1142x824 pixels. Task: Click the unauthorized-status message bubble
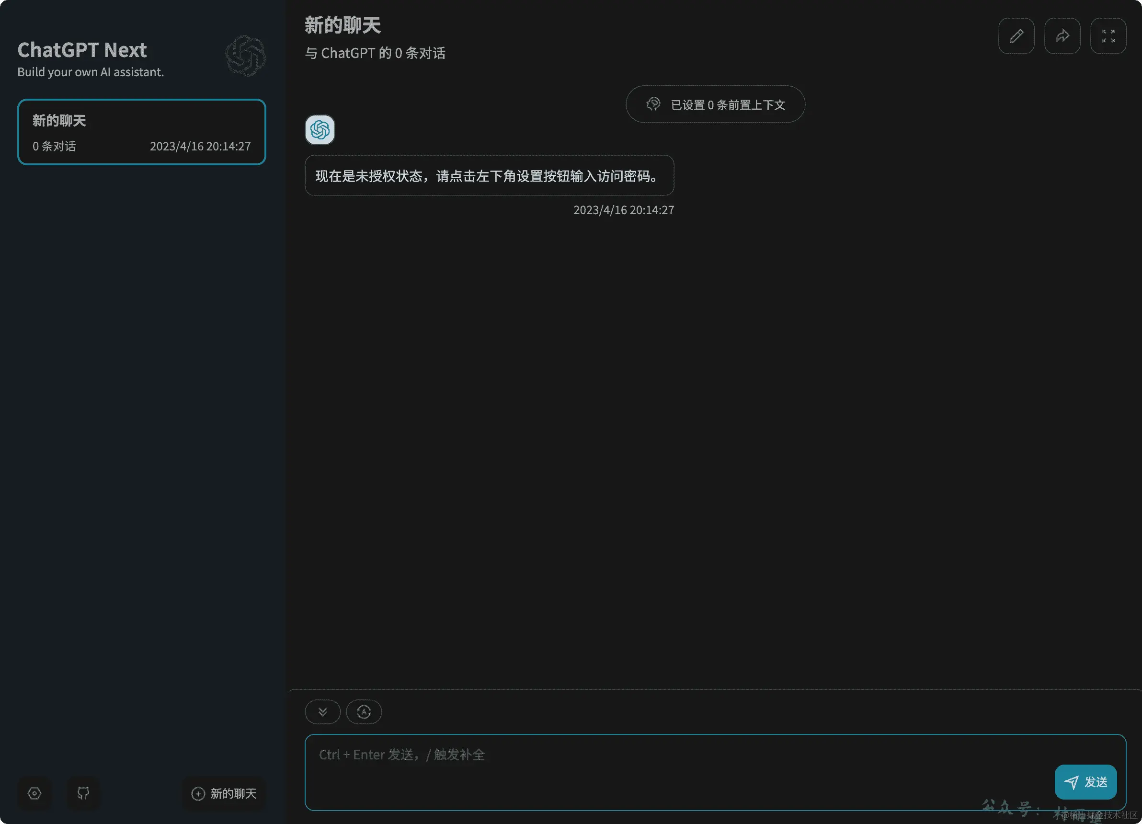pyautogui.click(x=489, y=175)
